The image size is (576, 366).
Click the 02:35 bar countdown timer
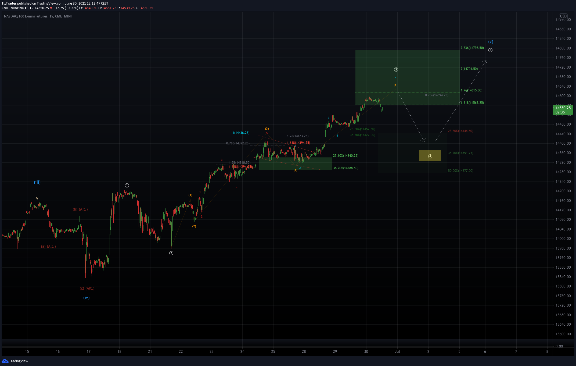click(560, 112)
